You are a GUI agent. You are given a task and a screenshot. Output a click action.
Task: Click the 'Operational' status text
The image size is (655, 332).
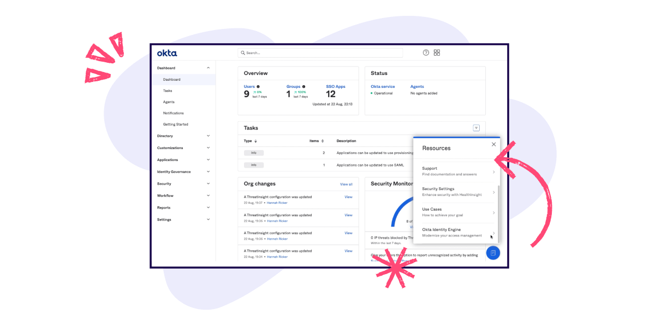click(x=383, y=93)
